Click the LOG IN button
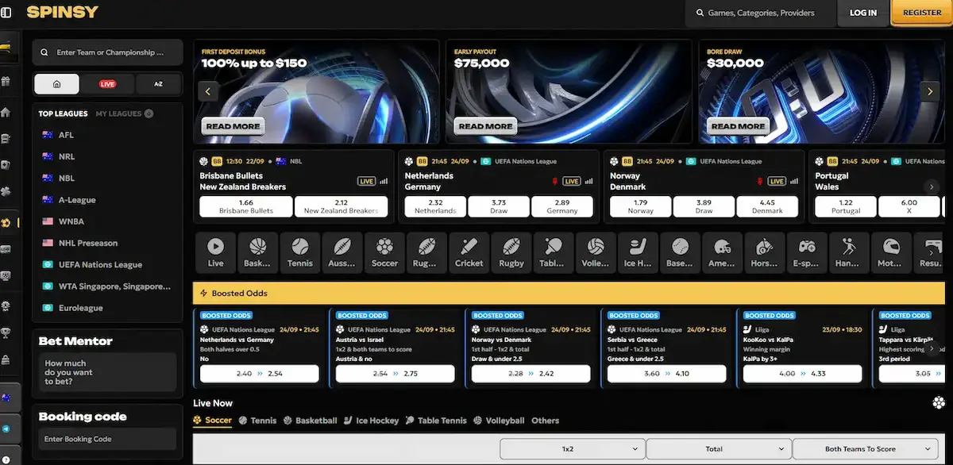Viewport: 953px width, 465px height. [x=863, y=13]
